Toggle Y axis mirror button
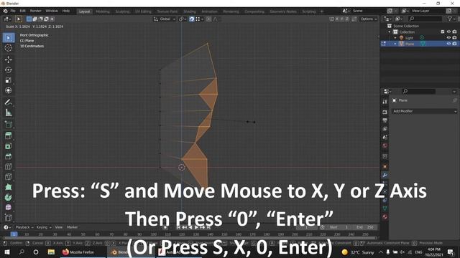The height and width of the screenshot is (258, 460). pyautogui.click(x=342, y=19)
